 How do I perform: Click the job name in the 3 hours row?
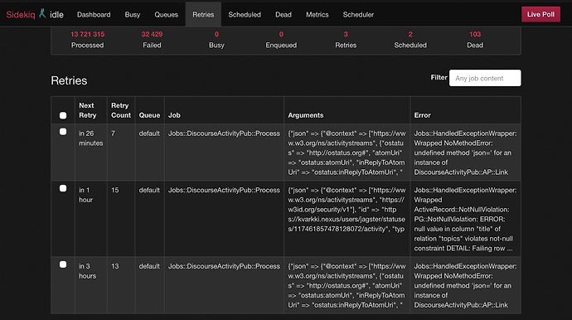[x=224, y=266]
